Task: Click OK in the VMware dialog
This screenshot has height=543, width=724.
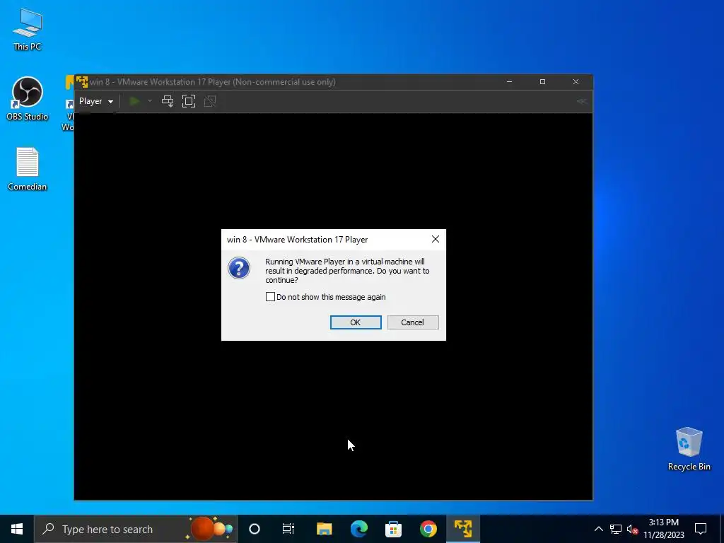Action: [356, 322]
